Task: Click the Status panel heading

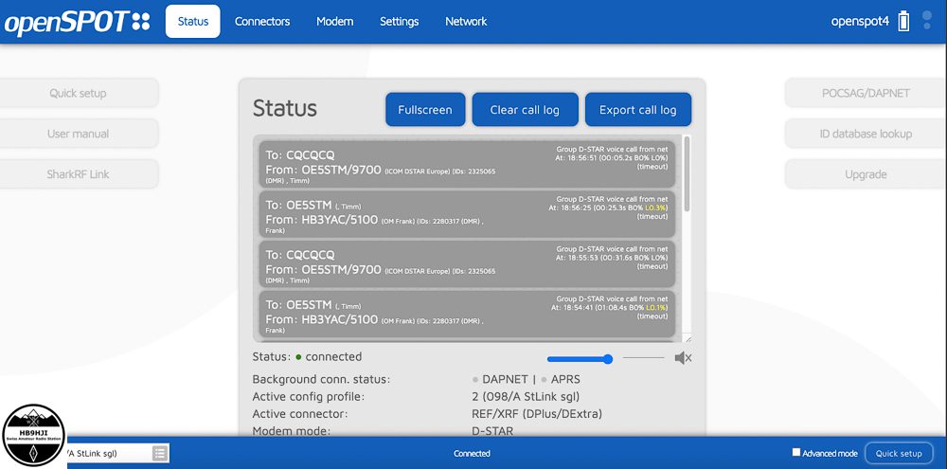Action: pyautogui.click(x=284, y=108)
